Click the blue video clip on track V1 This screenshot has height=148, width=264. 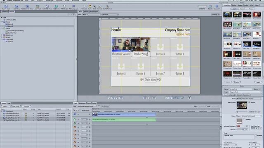124,114
